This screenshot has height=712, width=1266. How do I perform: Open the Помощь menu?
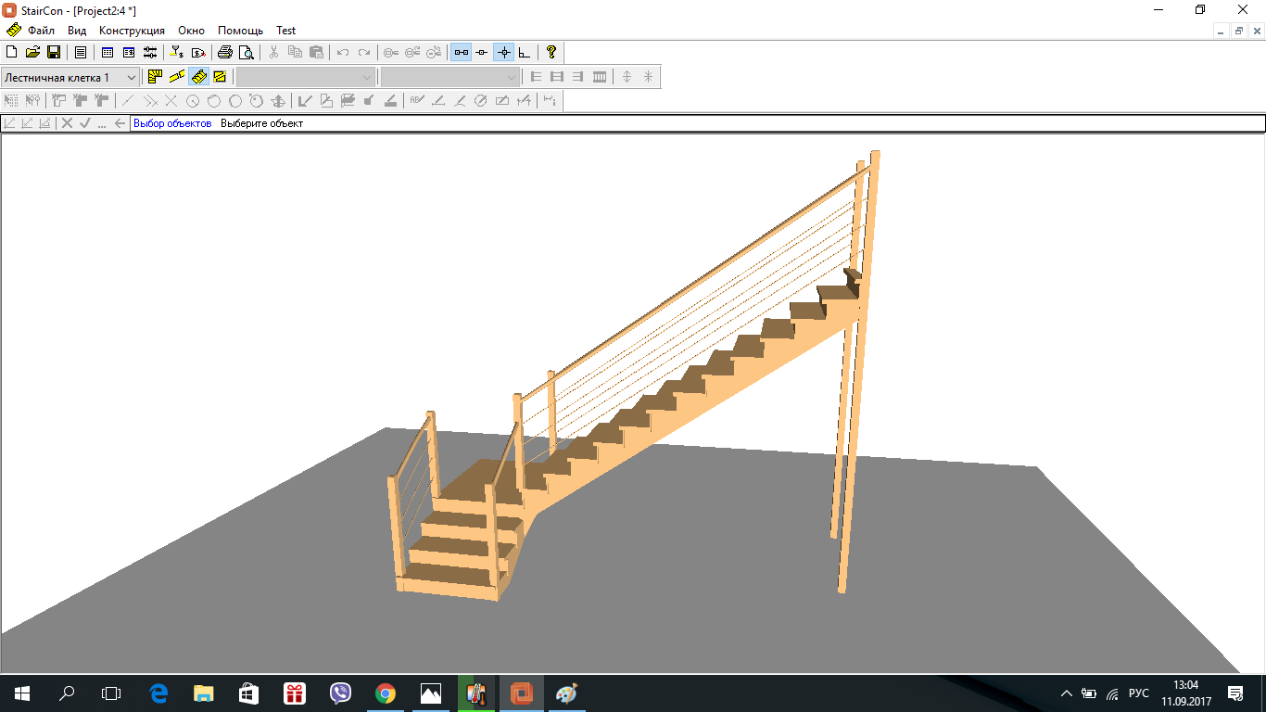tap(240, 31)
